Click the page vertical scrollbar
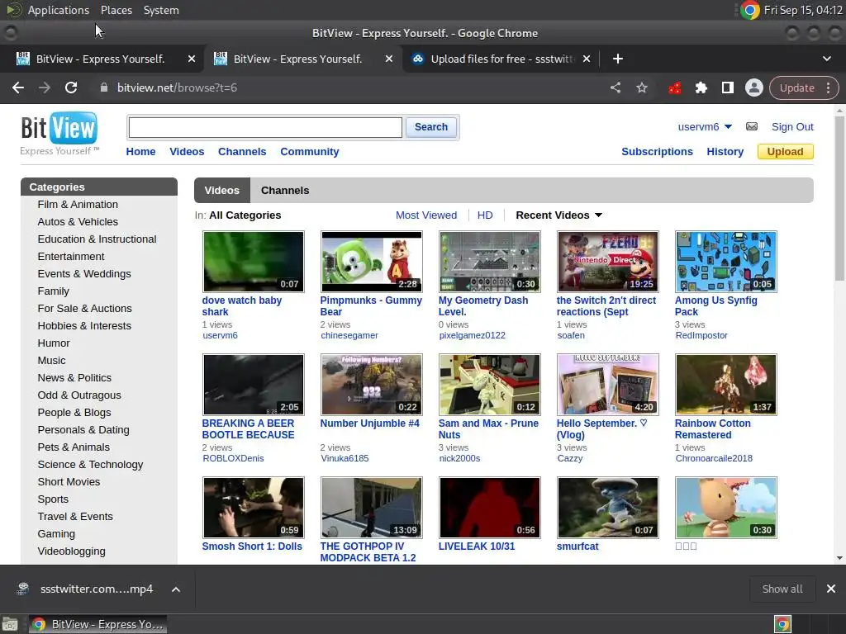The width and height of the screenshot is (846, 634). pos(839,198)
